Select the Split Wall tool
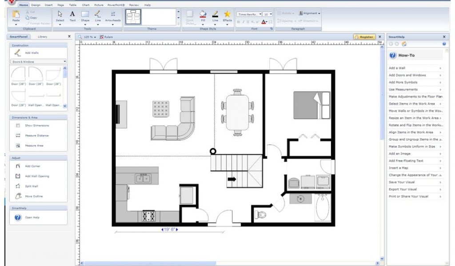 coord(18,186)
